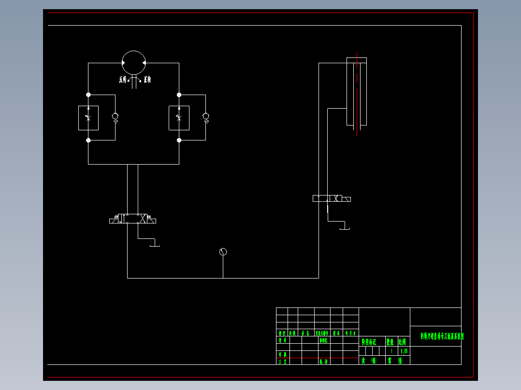Select the hydraulic motor circle symbol
The height and width of the screenshot is (390, 521).
133,62
